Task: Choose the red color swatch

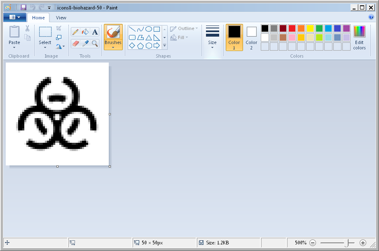Action: (x=292, y=28)
